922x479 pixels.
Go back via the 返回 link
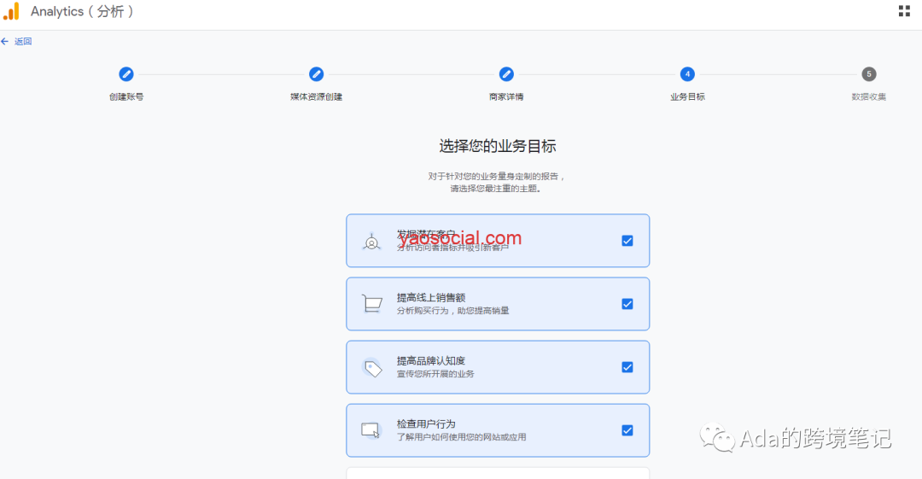(x=23, y=41)
